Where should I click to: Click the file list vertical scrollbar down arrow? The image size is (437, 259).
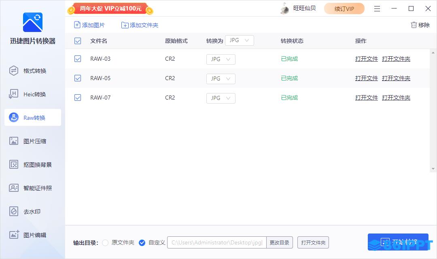point(433,169)
